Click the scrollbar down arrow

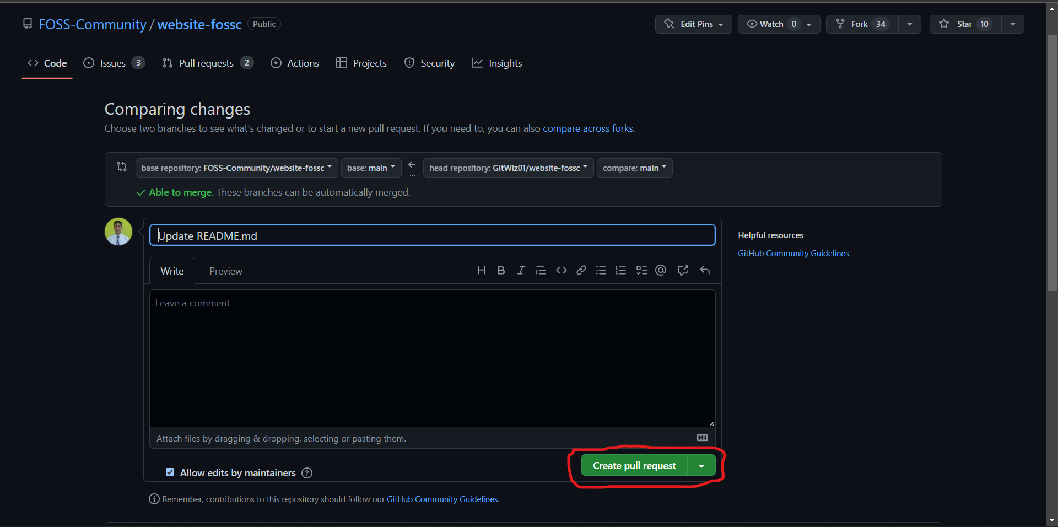click(1052, 520)
